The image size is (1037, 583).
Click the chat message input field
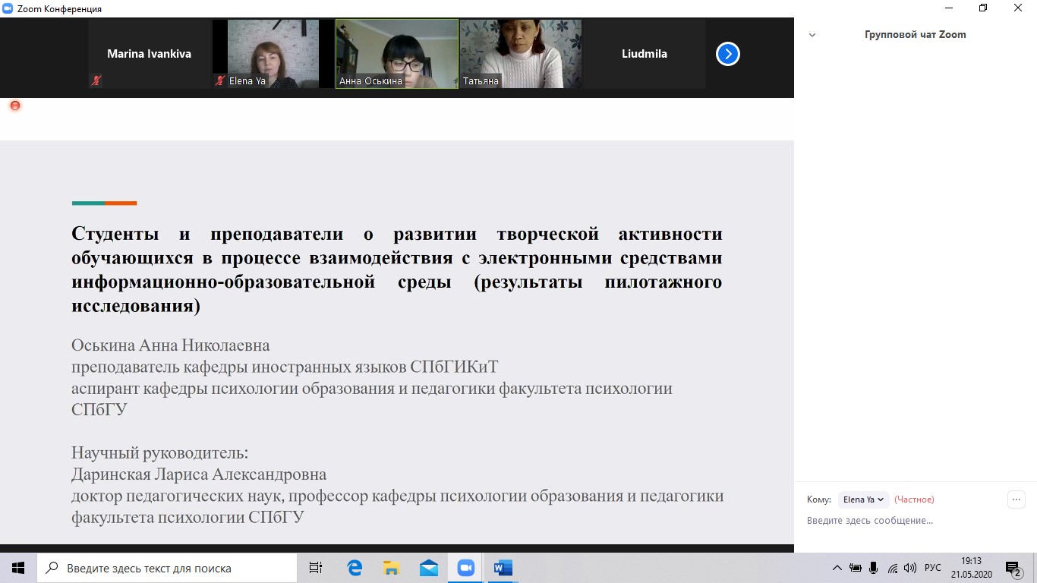[x=916, y=521]
